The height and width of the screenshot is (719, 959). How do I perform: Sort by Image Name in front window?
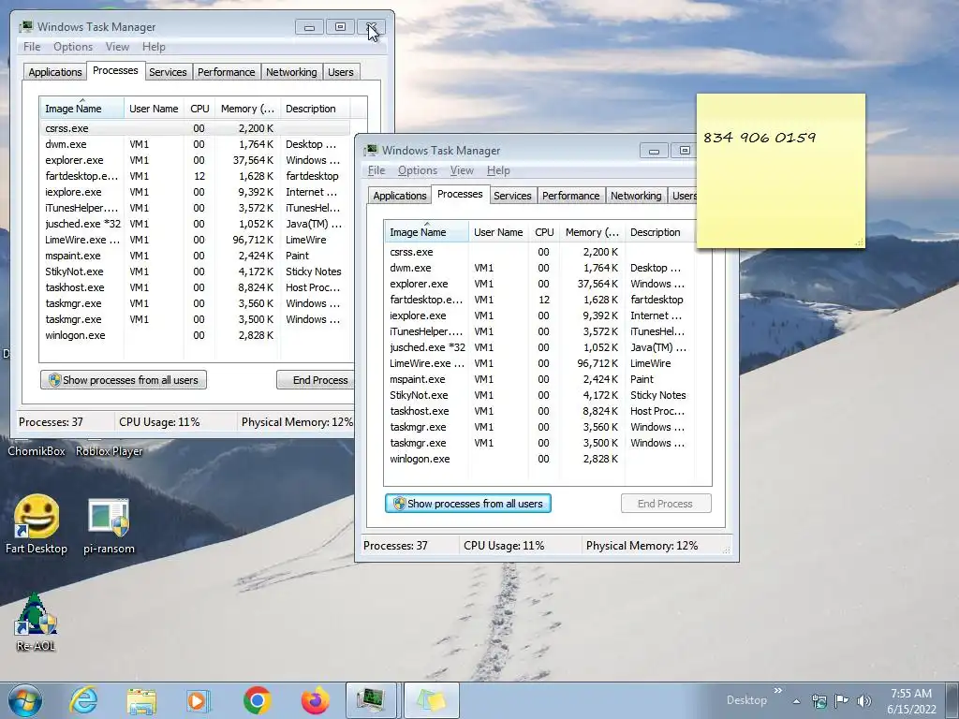(x=426, y=232)
